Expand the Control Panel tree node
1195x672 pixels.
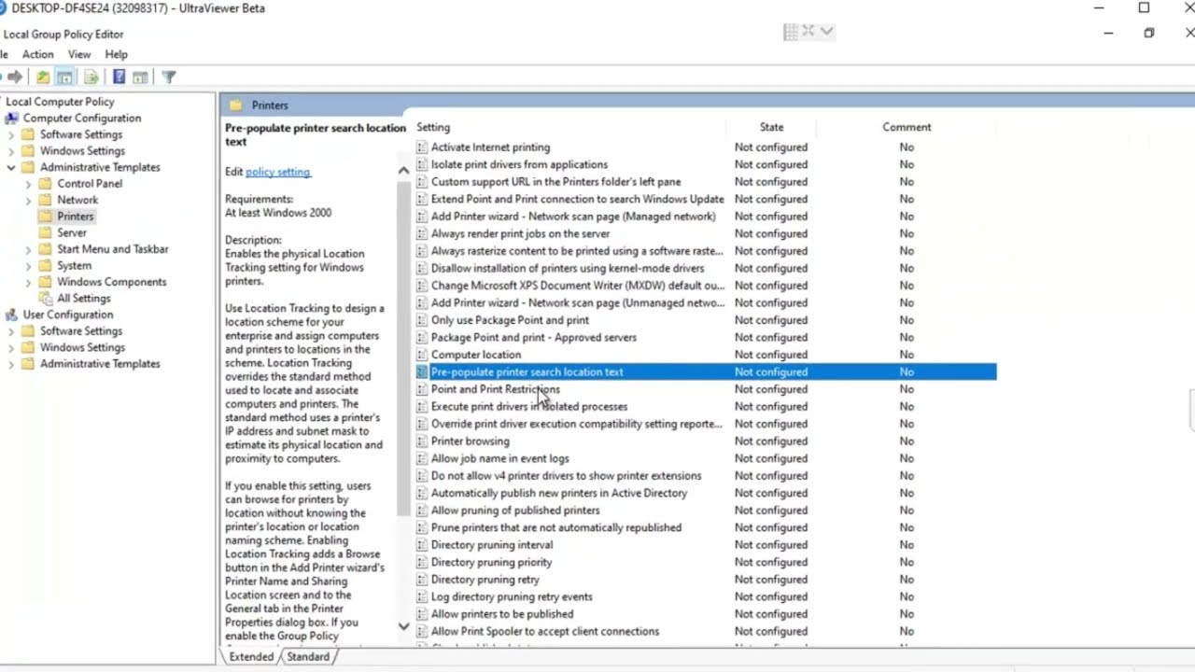tap(28, 184)
